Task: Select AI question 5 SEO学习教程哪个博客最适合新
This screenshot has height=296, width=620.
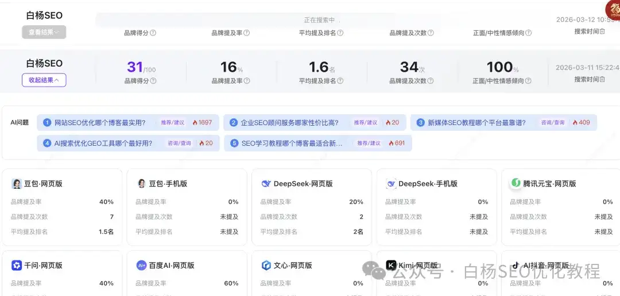Action: 318,143
